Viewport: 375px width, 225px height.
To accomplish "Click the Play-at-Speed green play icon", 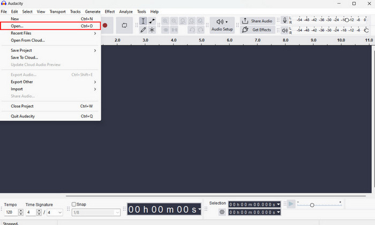I will click(291, 204).
